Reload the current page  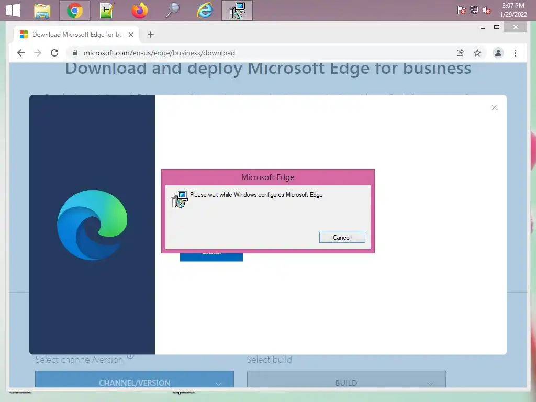tap(54, 53)
